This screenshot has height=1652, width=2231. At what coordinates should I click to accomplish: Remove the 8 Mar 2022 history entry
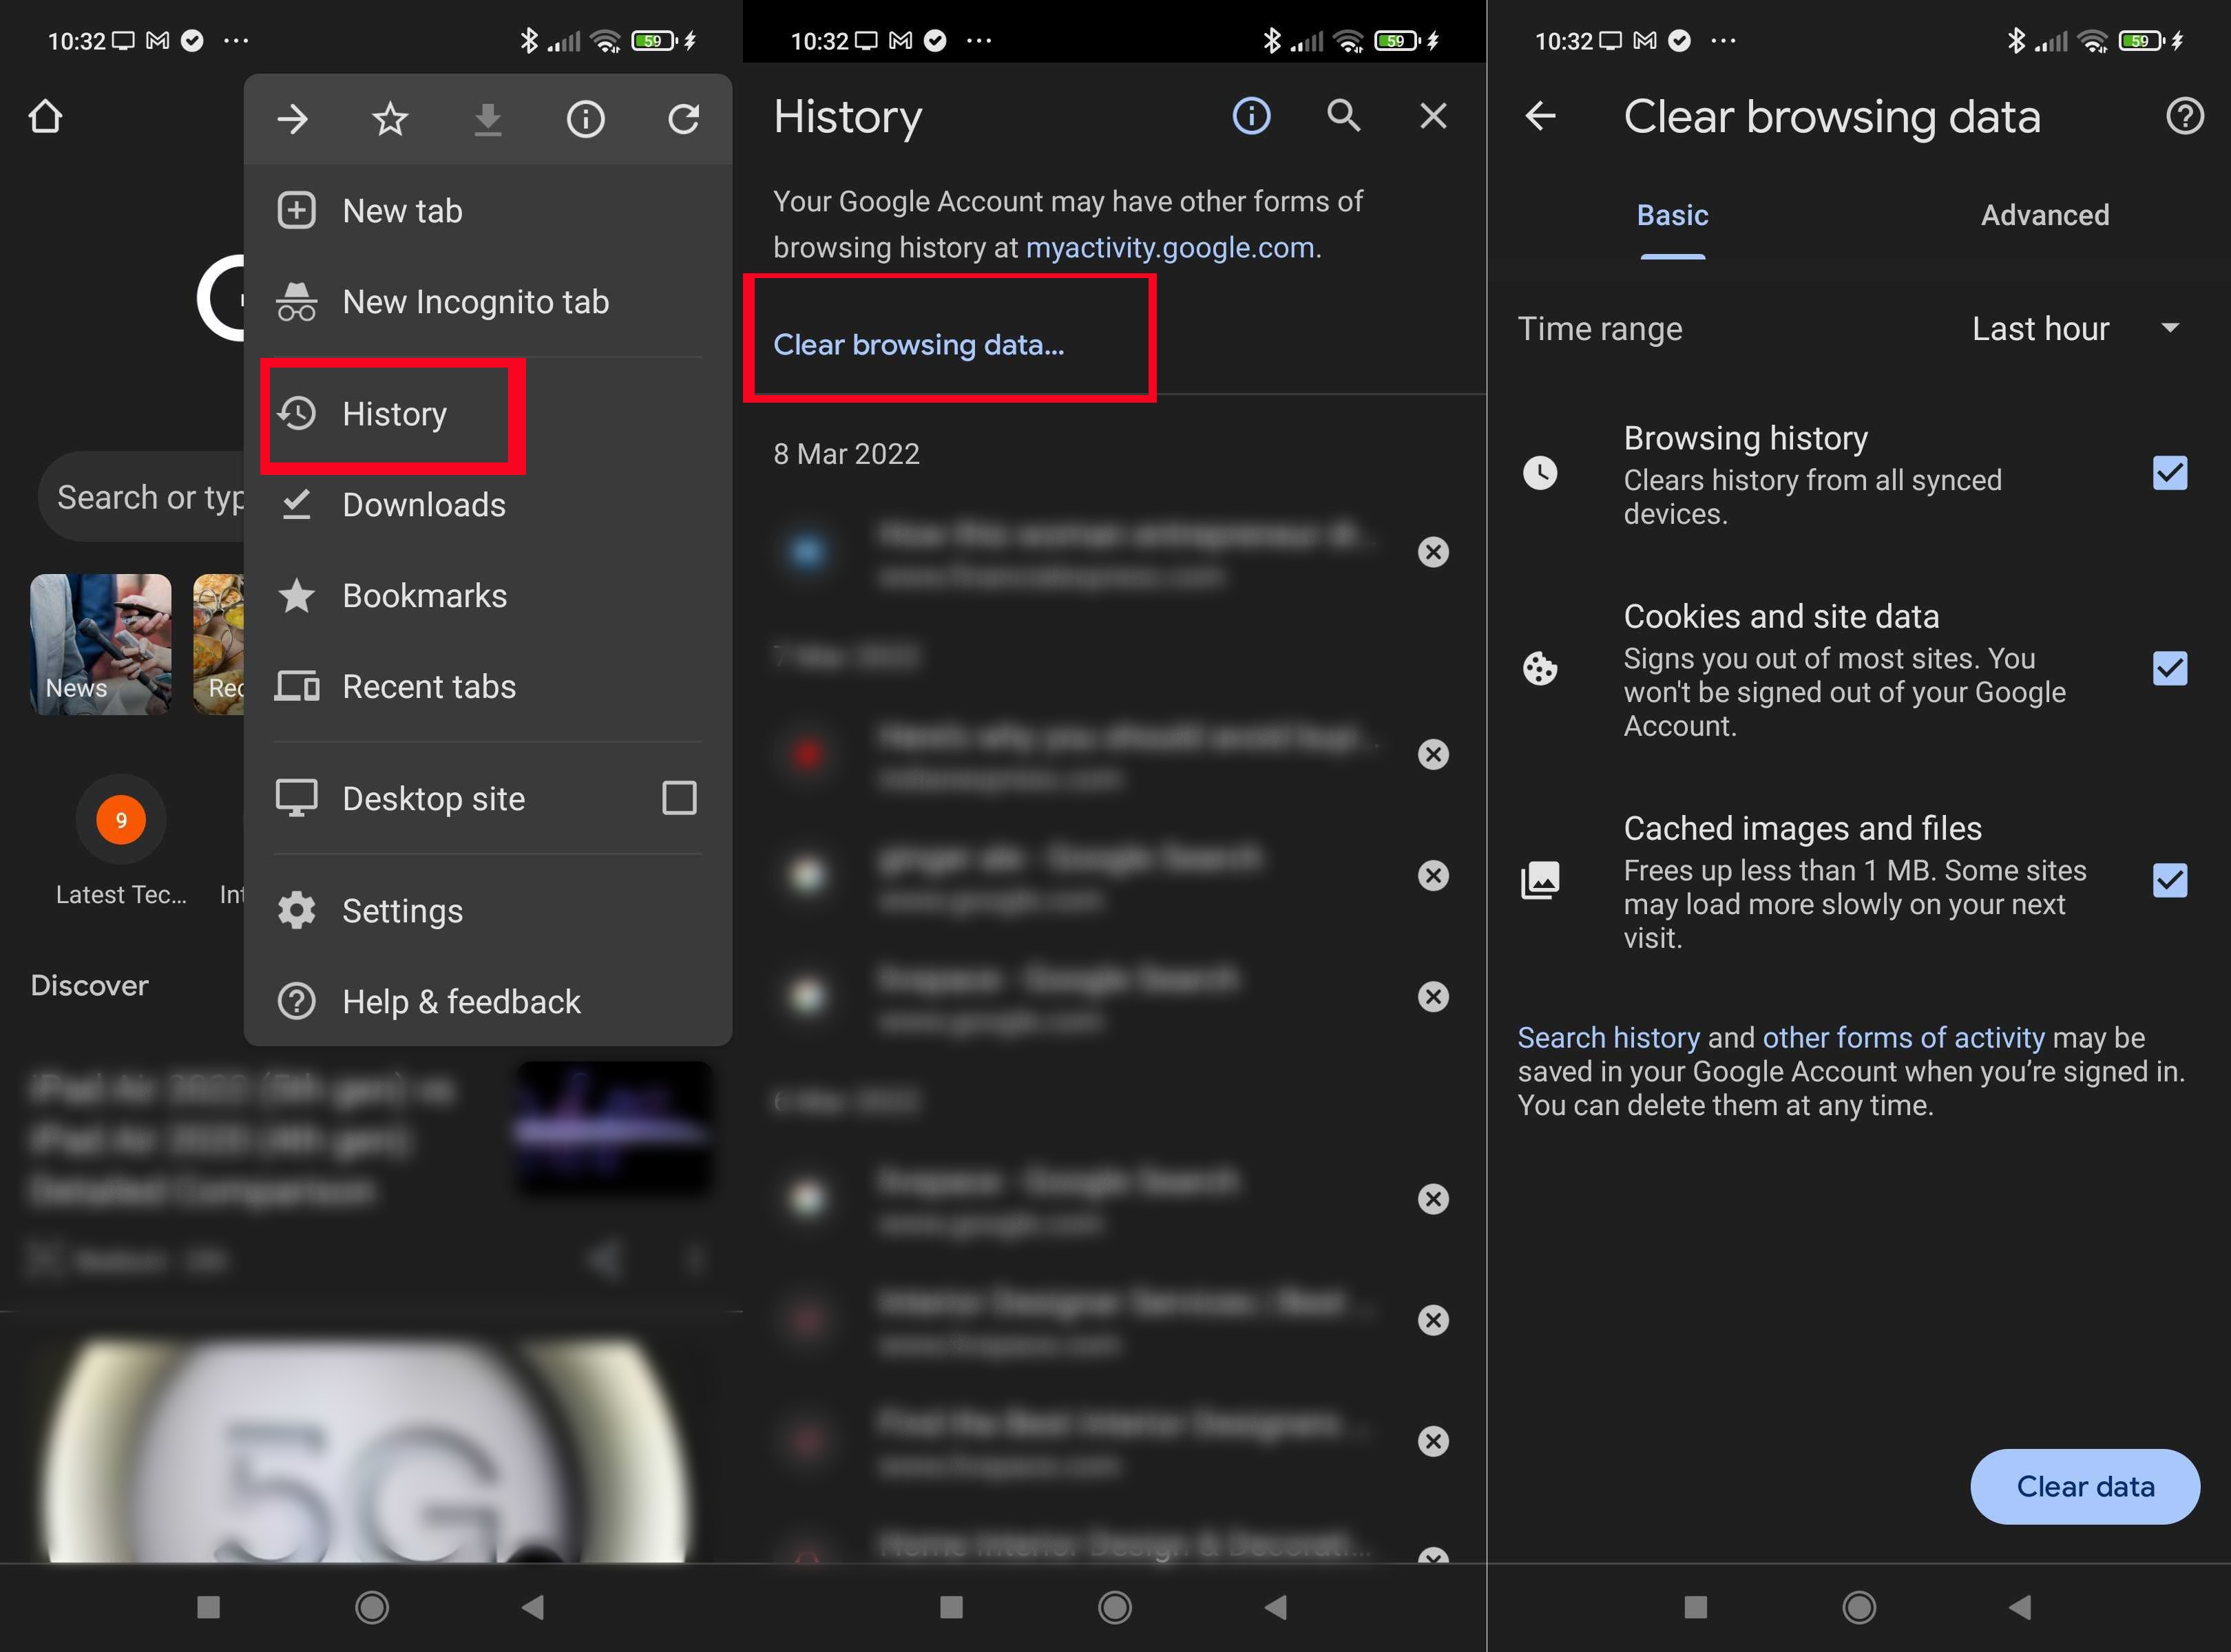tap(1434, 552)
